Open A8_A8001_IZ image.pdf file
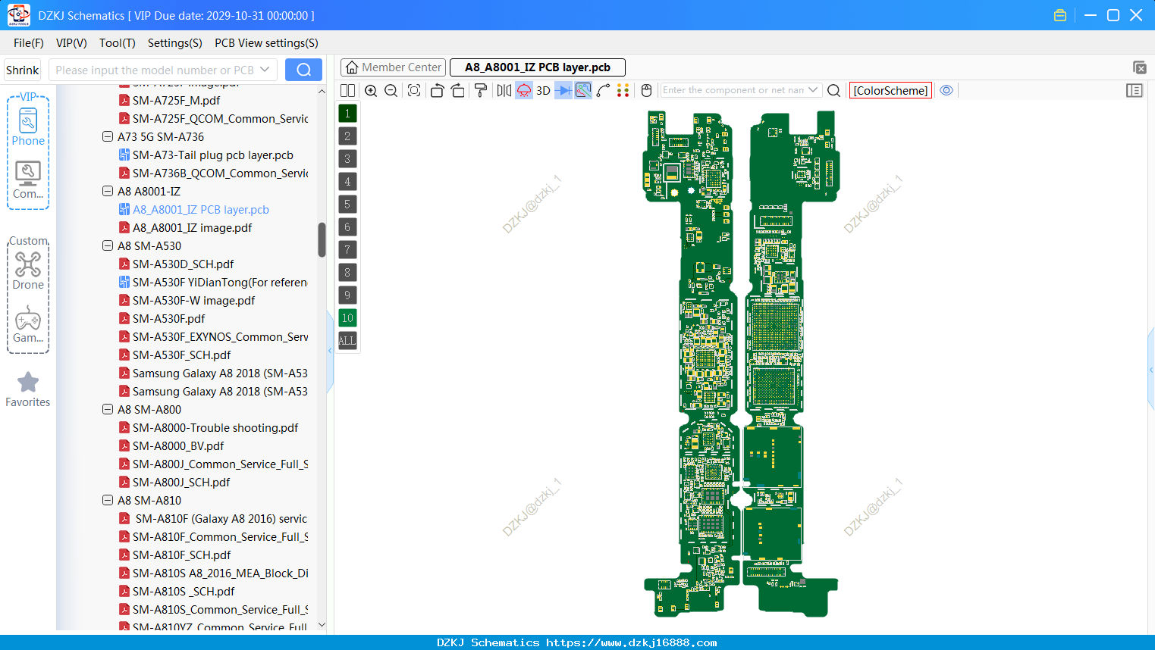Screen dimensions: 1155x650 [192, 228]
